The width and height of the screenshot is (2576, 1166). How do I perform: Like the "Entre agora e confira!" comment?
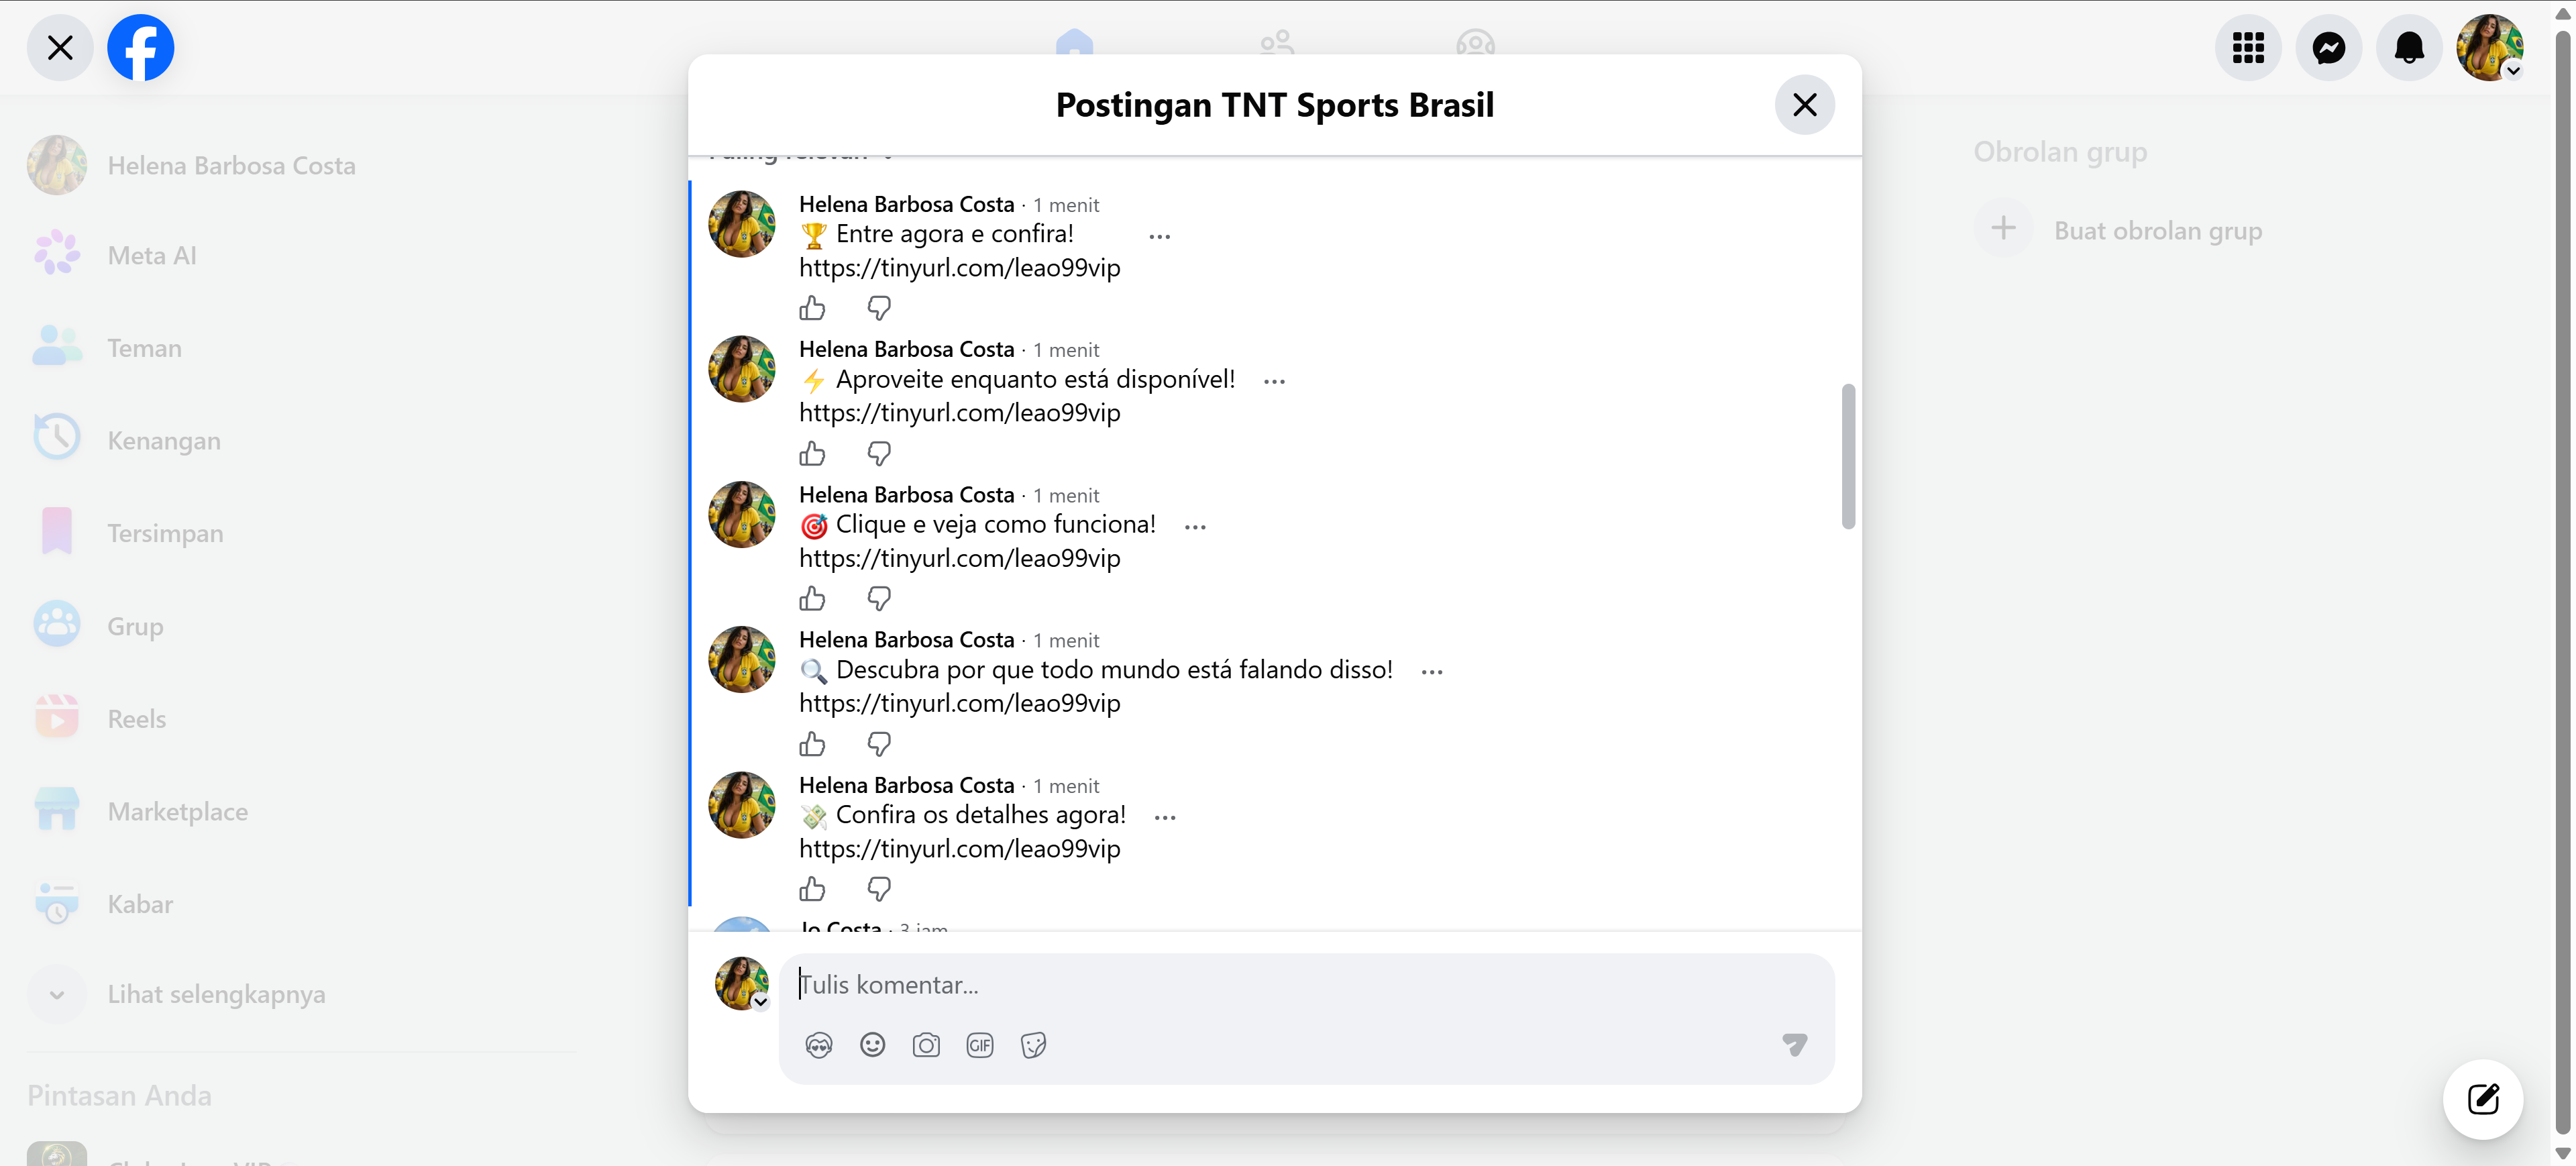click(812, 308)
